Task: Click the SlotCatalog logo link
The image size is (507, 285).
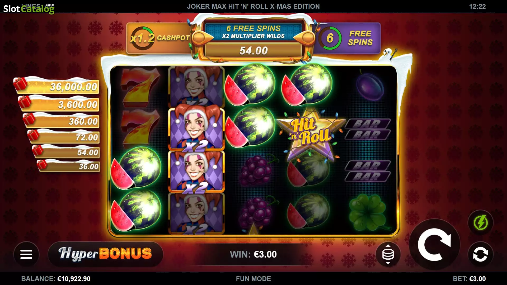Action: [x=29, y=8]
